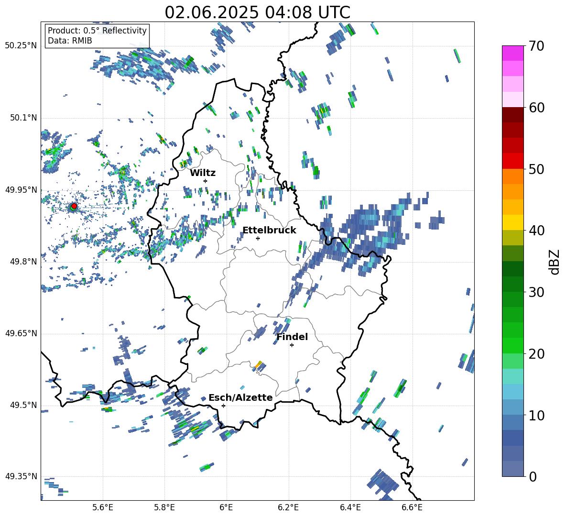Click the 6.2°E longitude label

(x=288, y=507)
